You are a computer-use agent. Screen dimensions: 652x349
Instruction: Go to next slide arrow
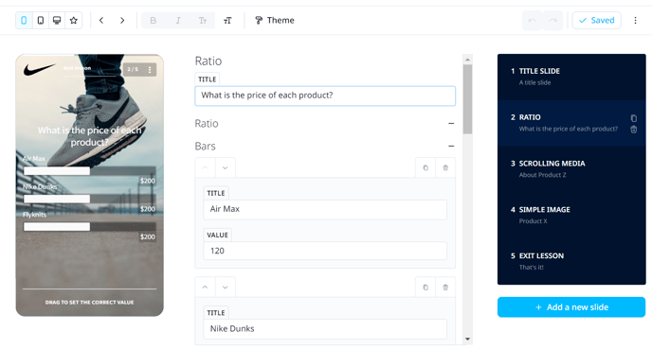click(122, 20)
